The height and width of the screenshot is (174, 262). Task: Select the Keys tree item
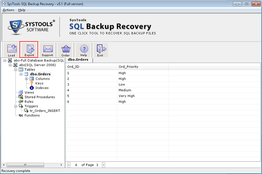pos(39,83)
